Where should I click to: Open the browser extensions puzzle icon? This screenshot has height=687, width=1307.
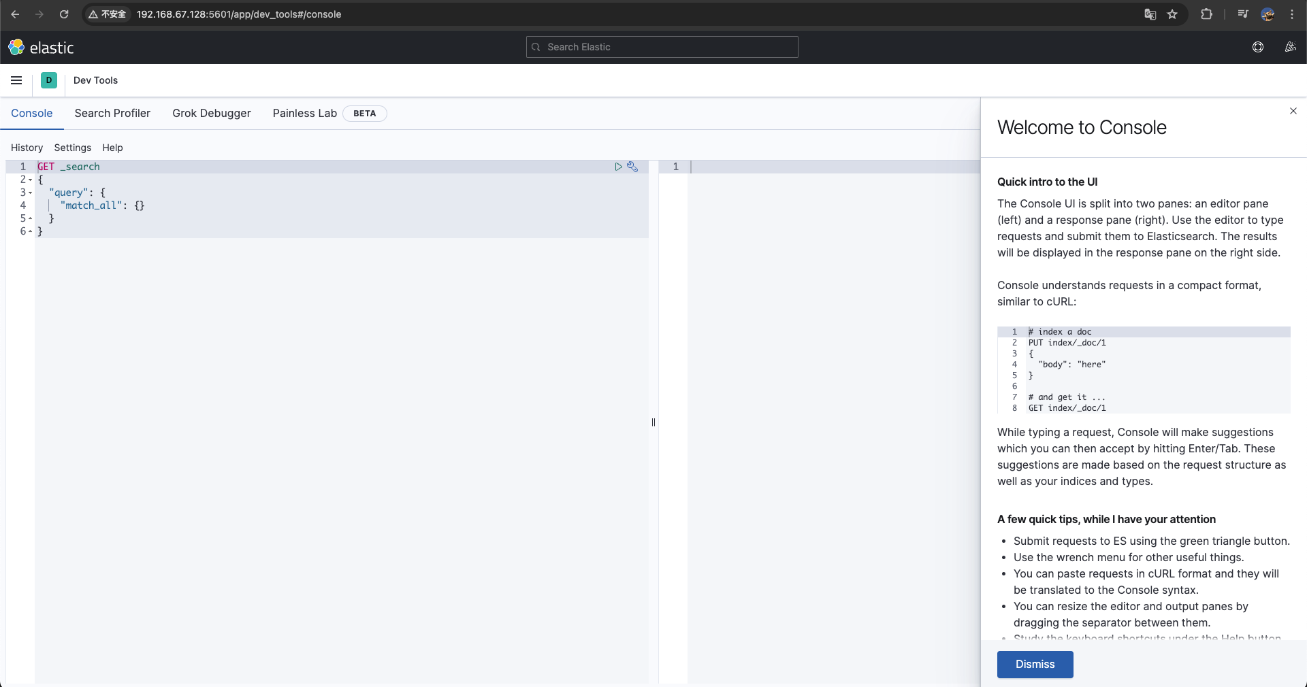click(x=1206, y=14)
